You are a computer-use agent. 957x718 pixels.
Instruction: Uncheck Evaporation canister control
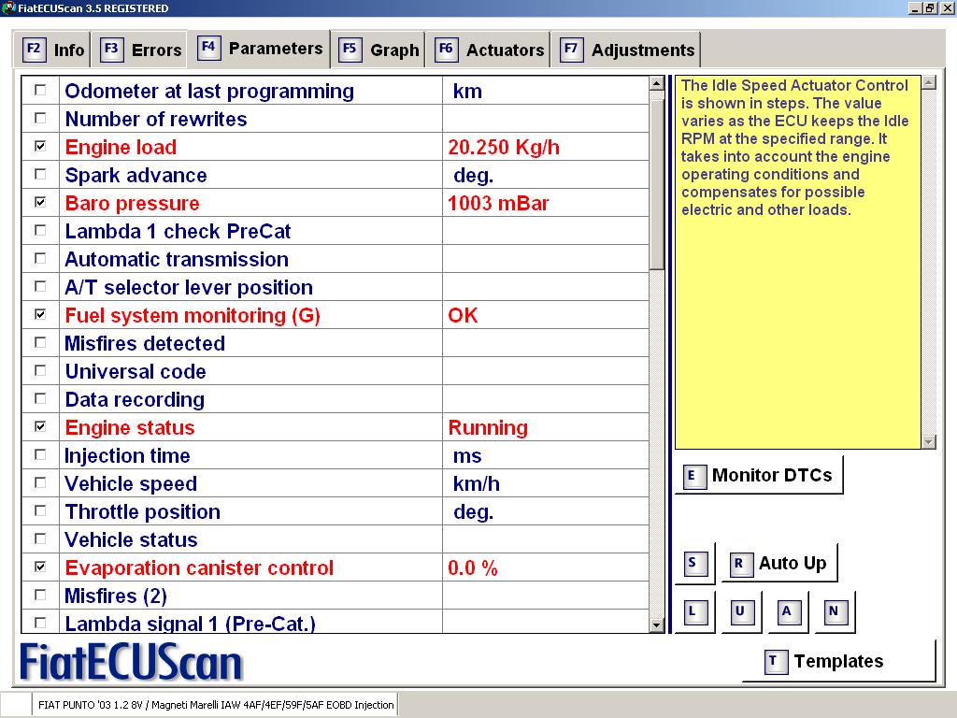[x=40, y=567]
